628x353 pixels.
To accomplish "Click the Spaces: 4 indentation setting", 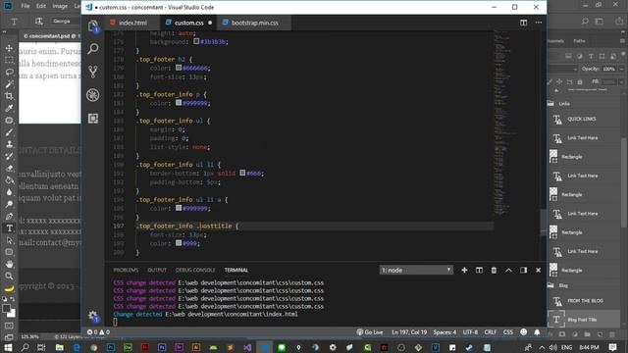I will (x=445, y=332).
